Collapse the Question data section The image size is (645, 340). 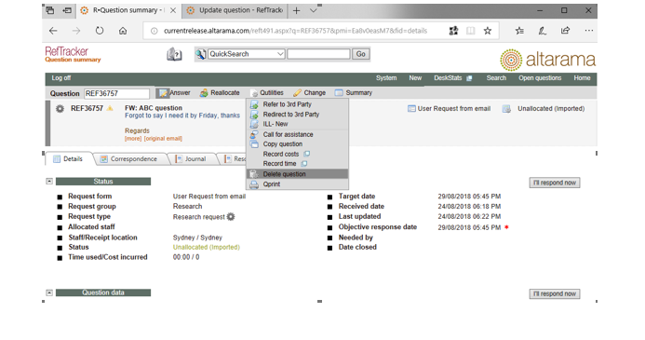pos(49,292)
